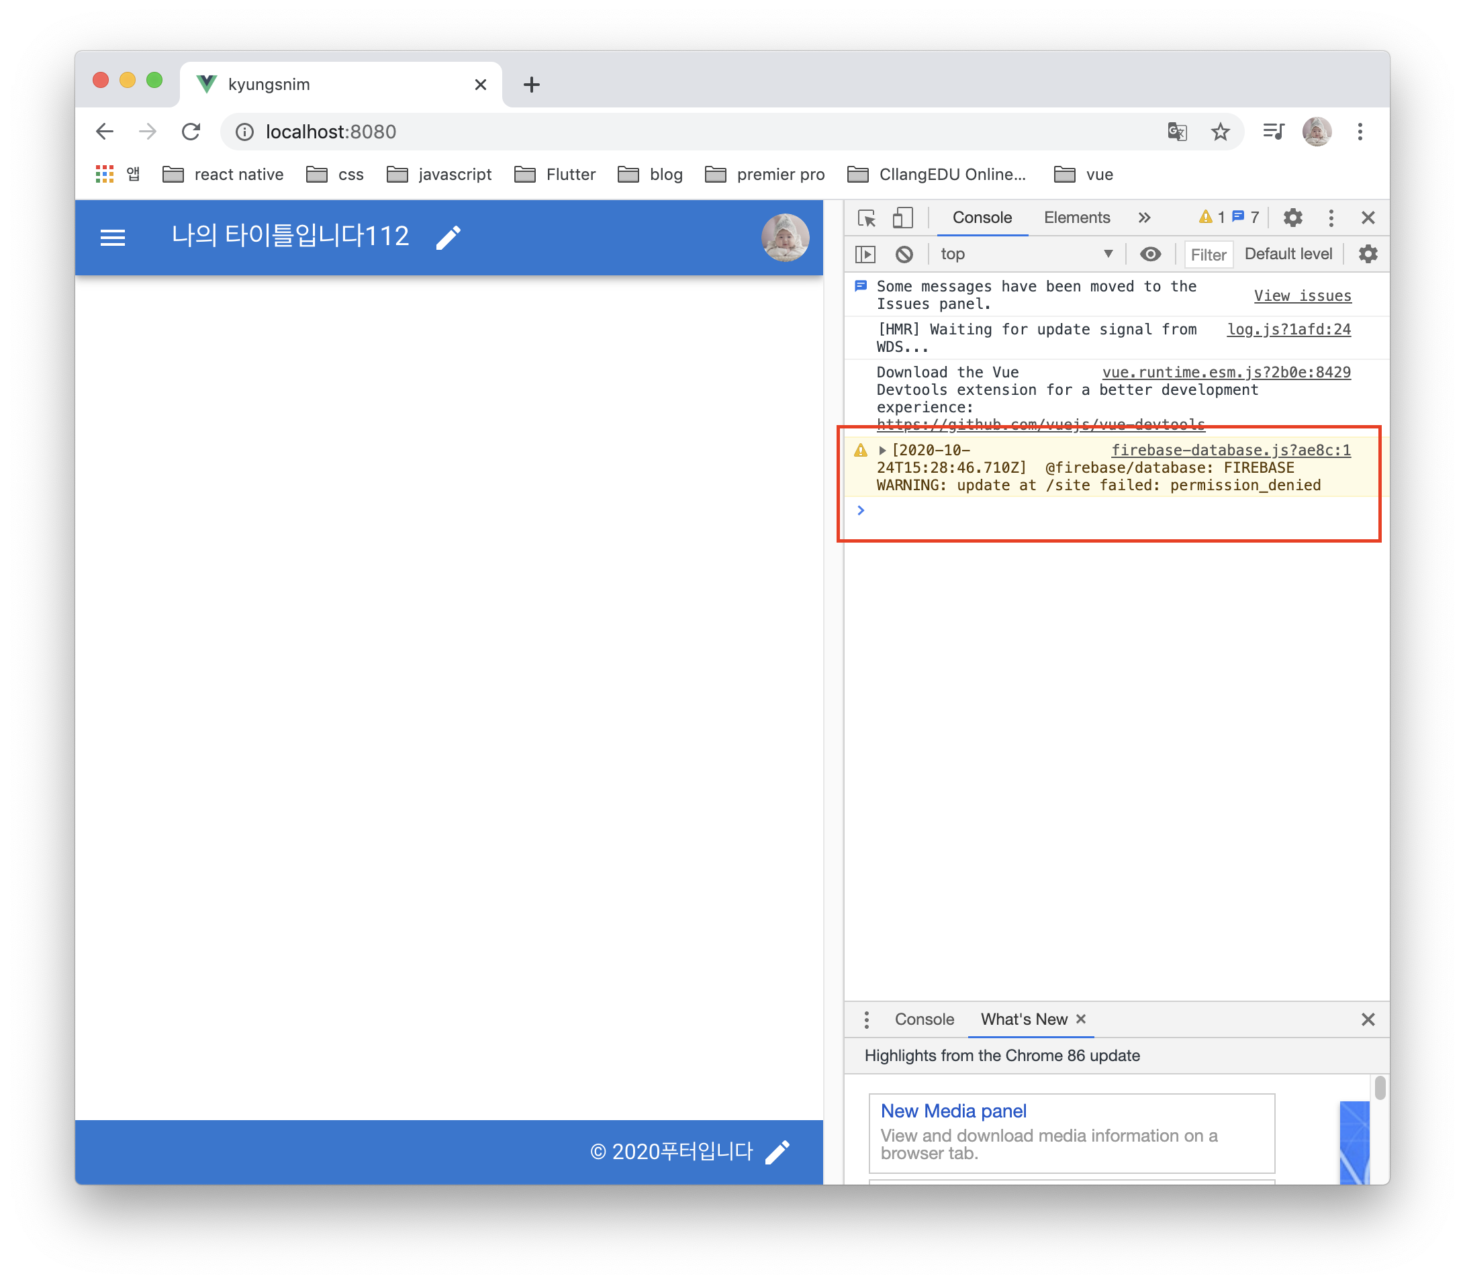Screen dimensions: 1465x1284
Task: Click the Google Translate icon in address bar
Action: pos(1177,132)
